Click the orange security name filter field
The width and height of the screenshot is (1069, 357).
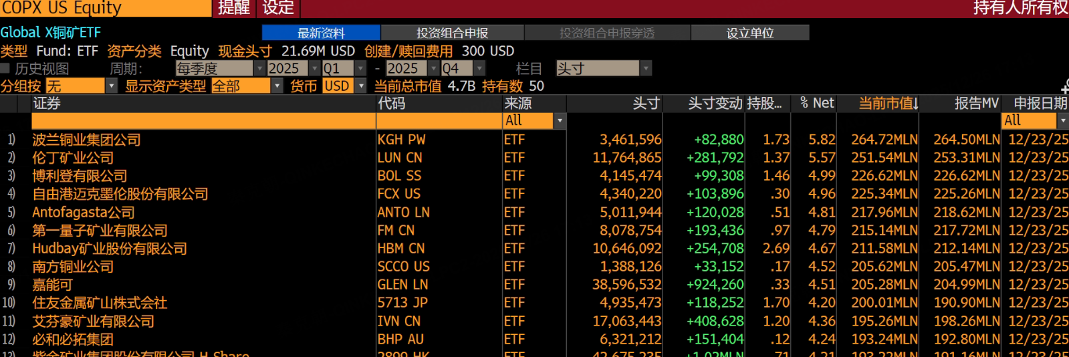point(204,120)
